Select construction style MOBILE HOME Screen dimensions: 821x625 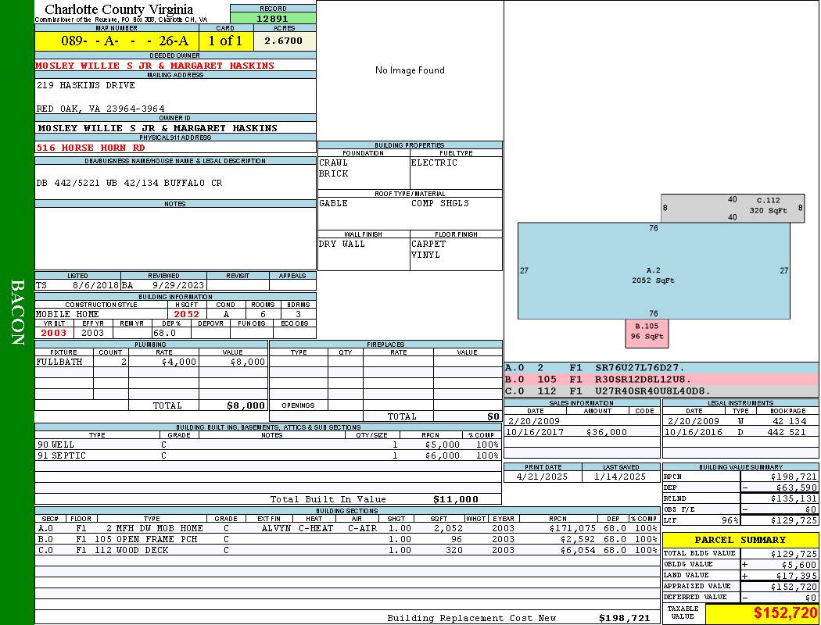[67, 314]
